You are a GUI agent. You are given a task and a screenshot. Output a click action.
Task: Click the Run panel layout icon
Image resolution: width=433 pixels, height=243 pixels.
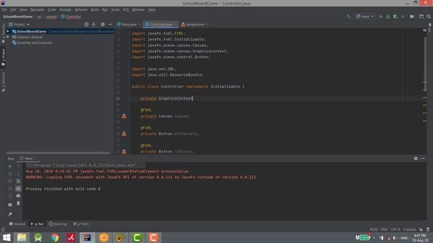[10, 205]
